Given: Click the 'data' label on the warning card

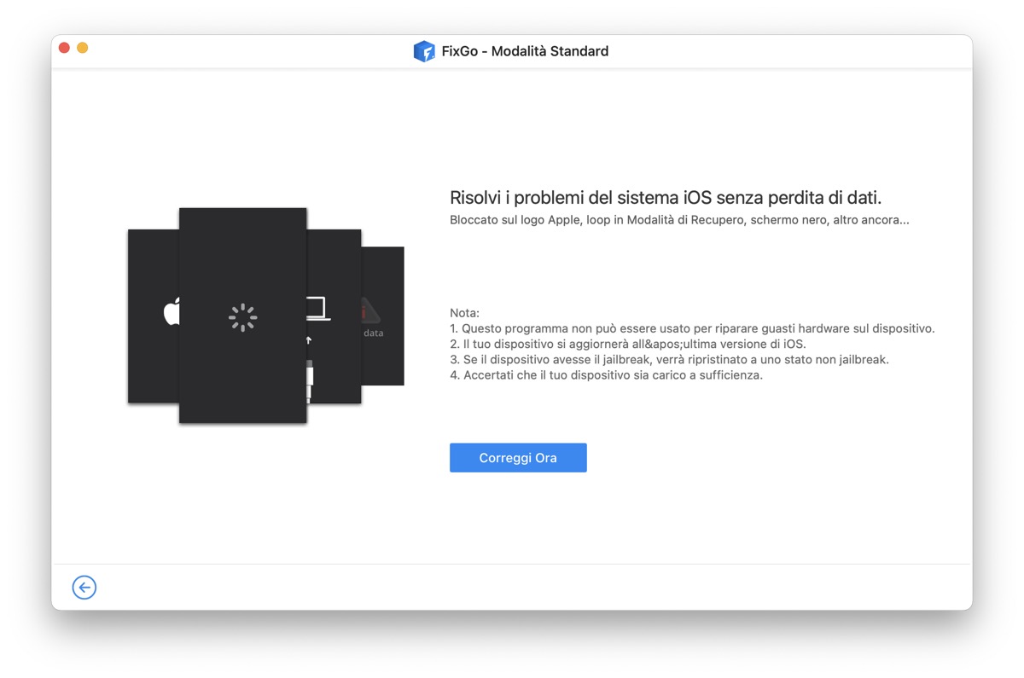Looking at the screenshot, I should [x=373, y=333].
